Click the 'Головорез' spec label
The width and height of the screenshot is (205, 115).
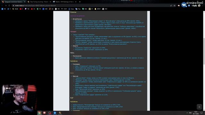[76, 64]
